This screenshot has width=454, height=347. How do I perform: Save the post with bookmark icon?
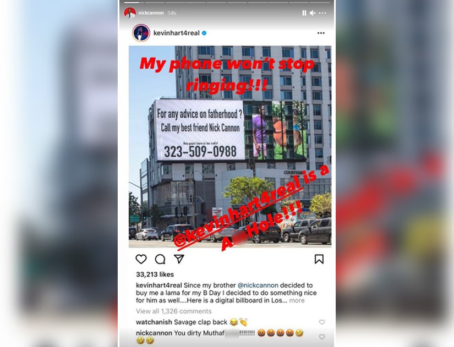[x=319, y=259]
